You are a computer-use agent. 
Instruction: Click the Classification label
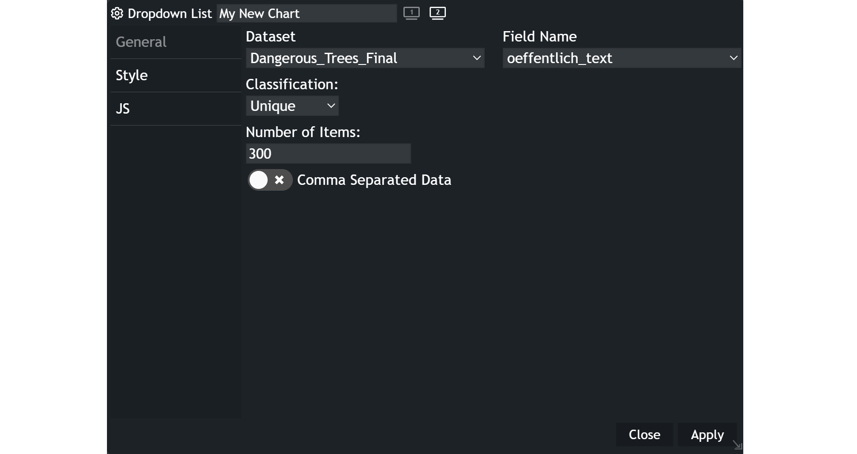coord(292,84)
